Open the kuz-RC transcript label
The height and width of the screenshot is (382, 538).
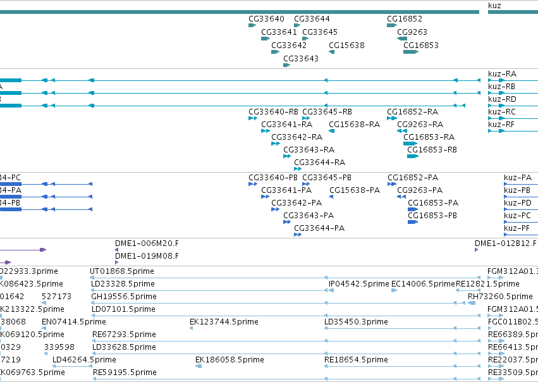(x=502, y=112)
